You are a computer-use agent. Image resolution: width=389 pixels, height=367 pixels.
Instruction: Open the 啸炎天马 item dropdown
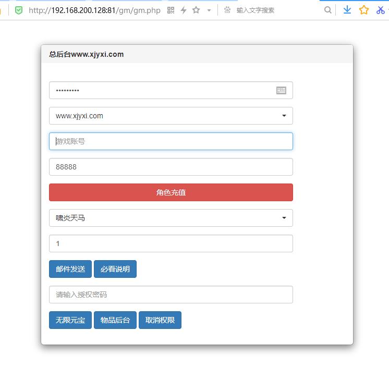pyautogui.click(x=171, y=218)
